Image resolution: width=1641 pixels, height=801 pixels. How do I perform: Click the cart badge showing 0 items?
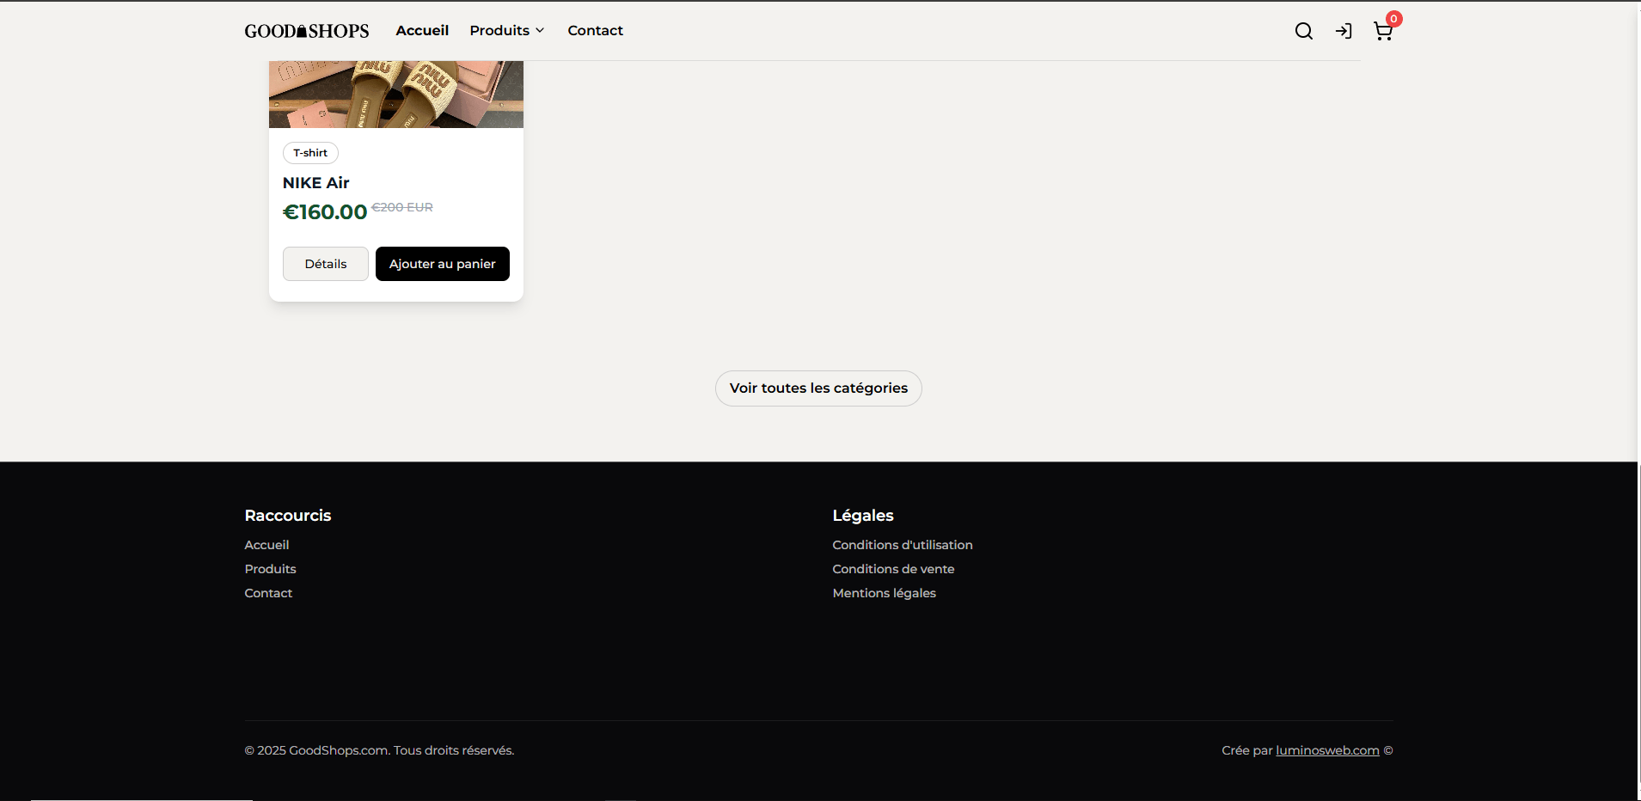click(1393, 18)
